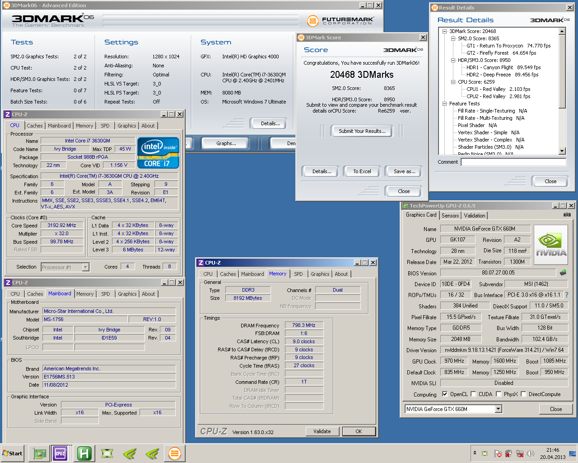
Task: Show hidden system tray icons
Action: point(475,453)
